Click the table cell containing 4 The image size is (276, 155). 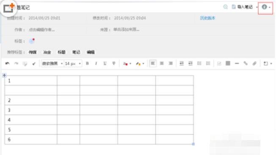tap(31, 120)
